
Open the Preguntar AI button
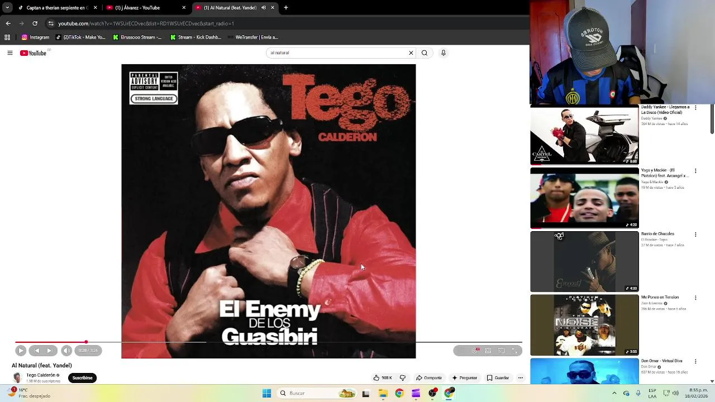coord(465,378)
